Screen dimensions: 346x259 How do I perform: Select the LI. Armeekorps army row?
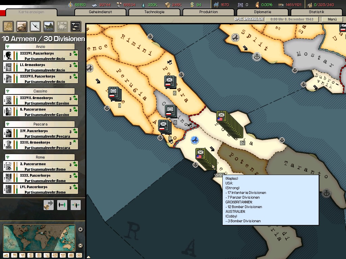tap(41, 67)
